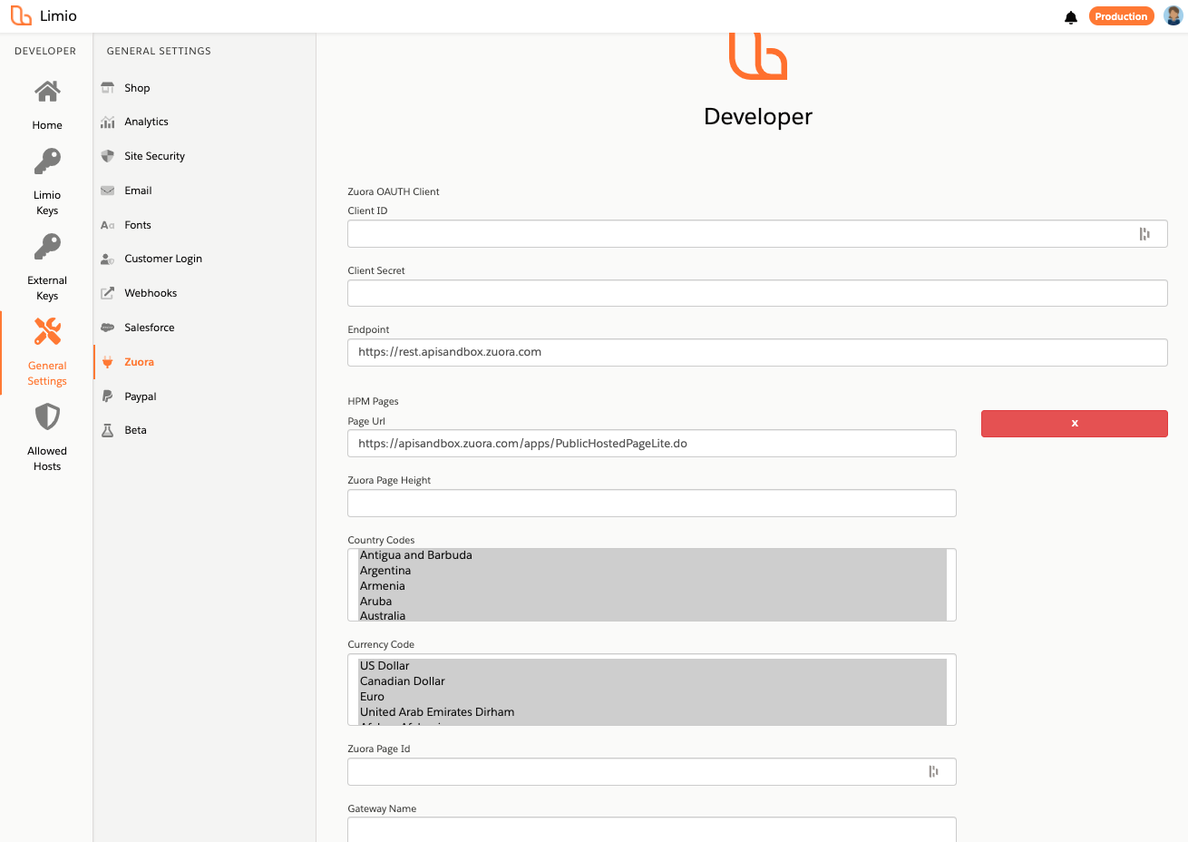Open the Shop settings page
1188x842 pixels.
[x=137, y=88]
